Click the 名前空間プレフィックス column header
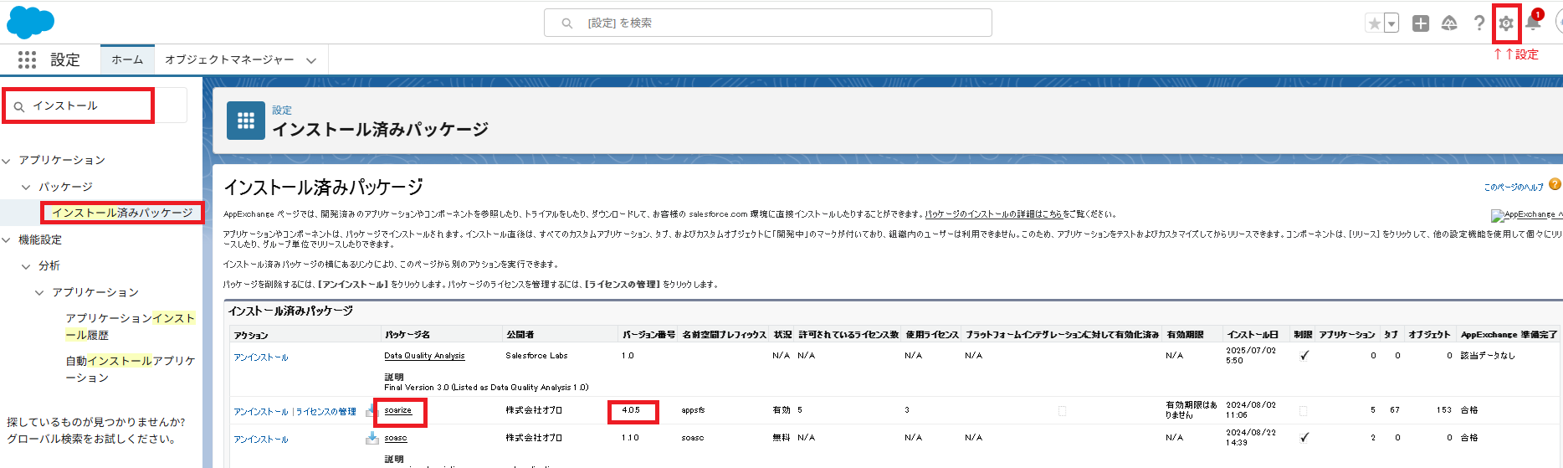The width and height of the screenshot is (1563, 468). [725, 335]
